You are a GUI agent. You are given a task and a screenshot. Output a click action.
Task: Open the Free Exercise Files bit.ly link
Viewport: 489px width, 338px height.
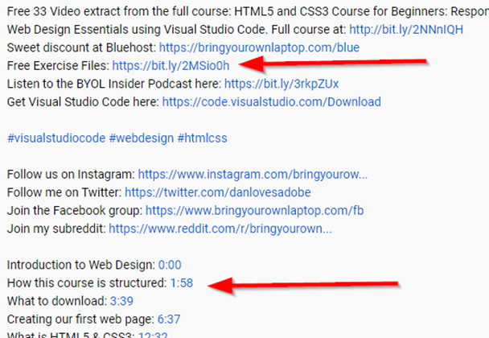coord(171,66)
